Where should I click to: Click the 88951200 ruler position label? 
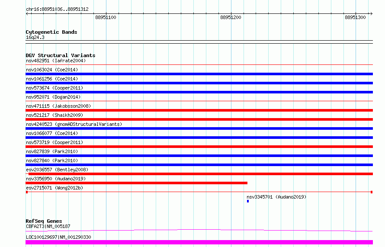pos(231,17)
